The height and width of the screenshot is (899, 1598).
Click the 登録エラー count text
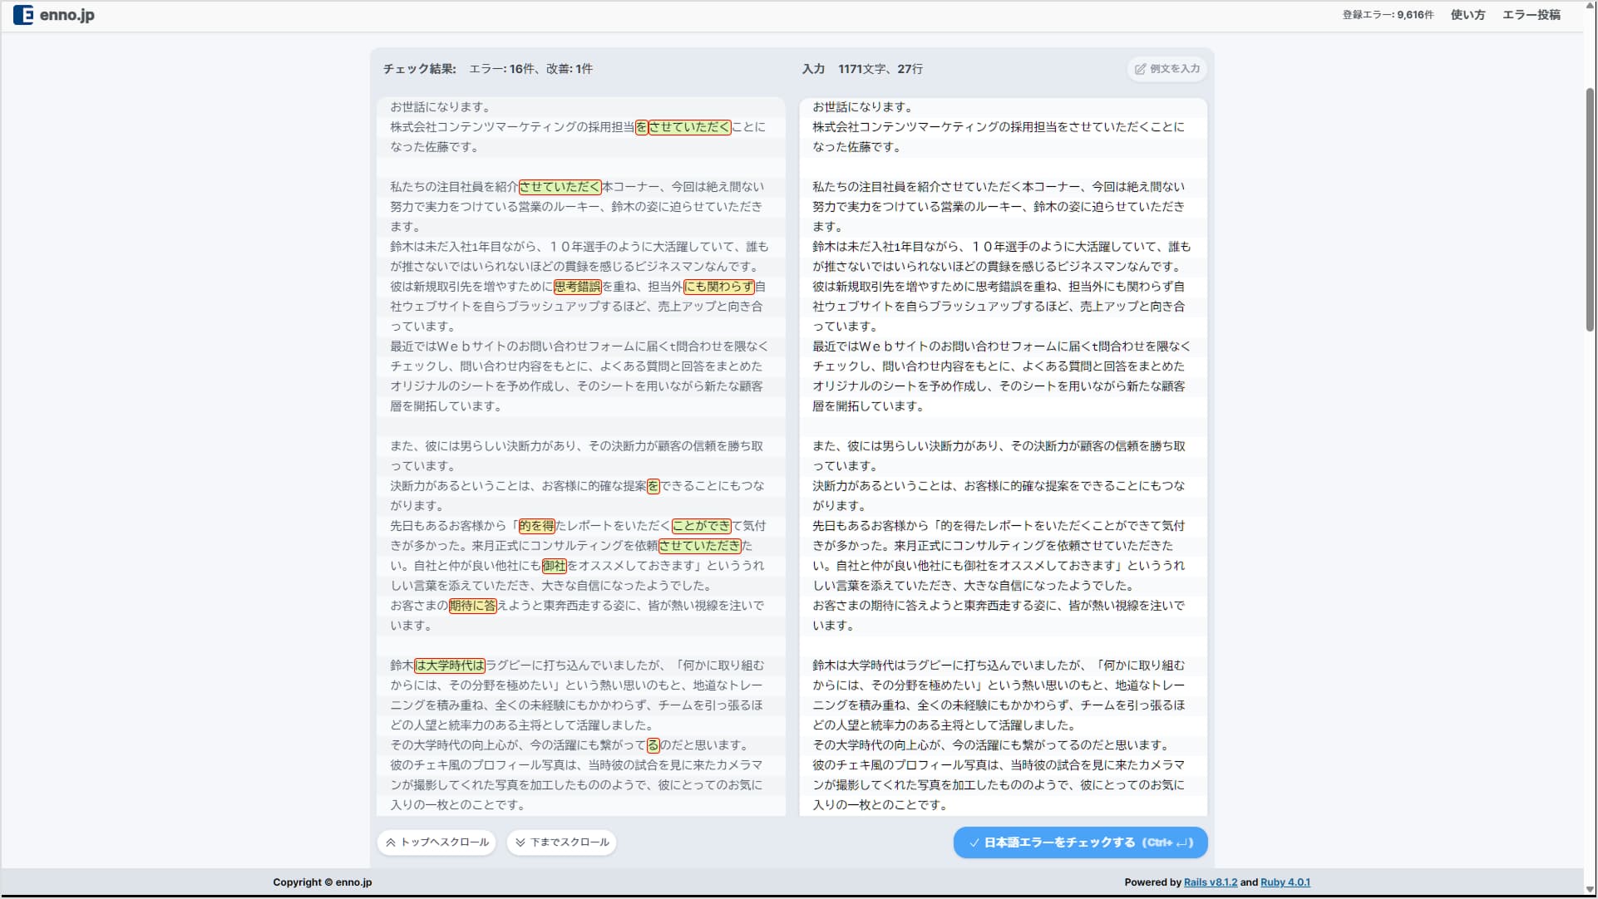pyautogui.click(x=1388, y=15)
